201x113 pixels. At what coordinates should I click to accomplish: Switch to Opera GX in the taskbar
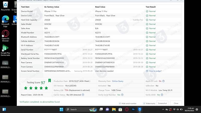point(127,109)
